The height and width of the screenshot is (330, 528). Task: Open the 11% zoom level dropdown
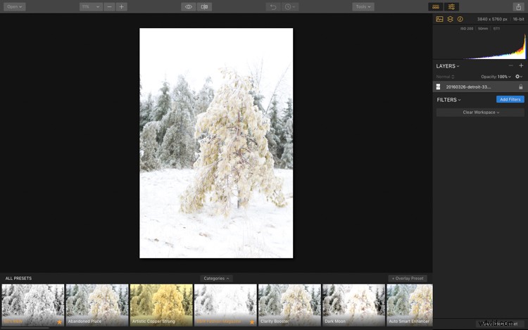click(x=91, y=7)
